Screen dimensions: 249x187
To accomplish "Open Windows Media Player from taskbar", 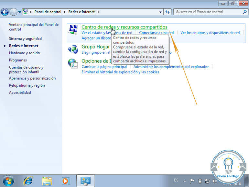I will pos(66,181).
